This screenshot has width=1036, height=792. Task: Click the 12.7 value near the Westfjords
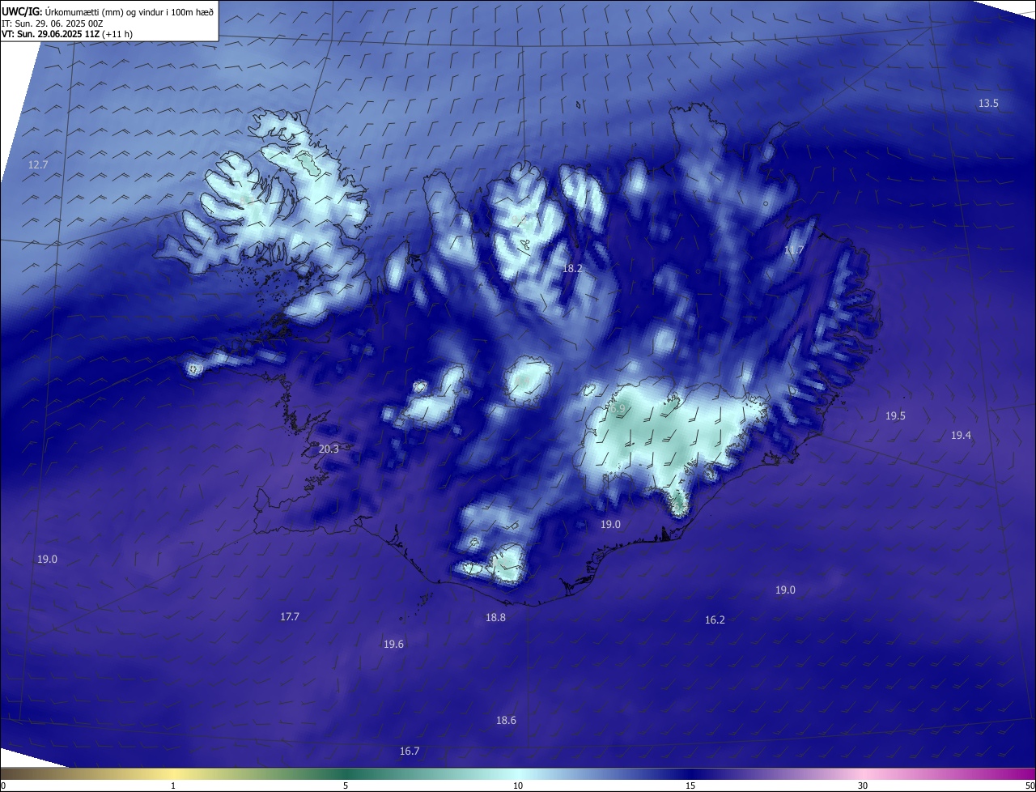click(x=38, y=164)
